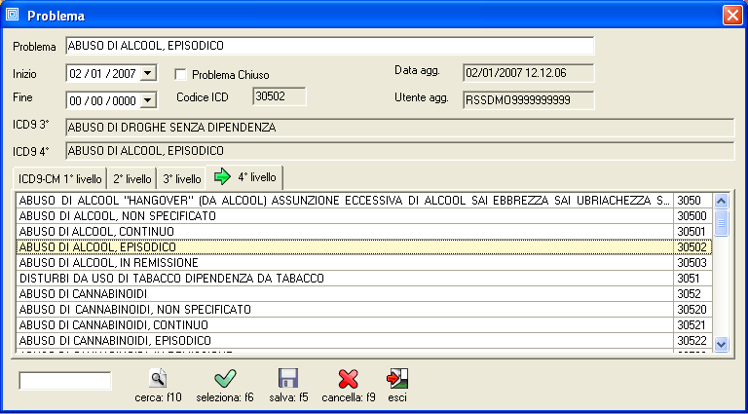
Task: Toggle the Problema Chiuso checkbox
Action: [180, 74]
